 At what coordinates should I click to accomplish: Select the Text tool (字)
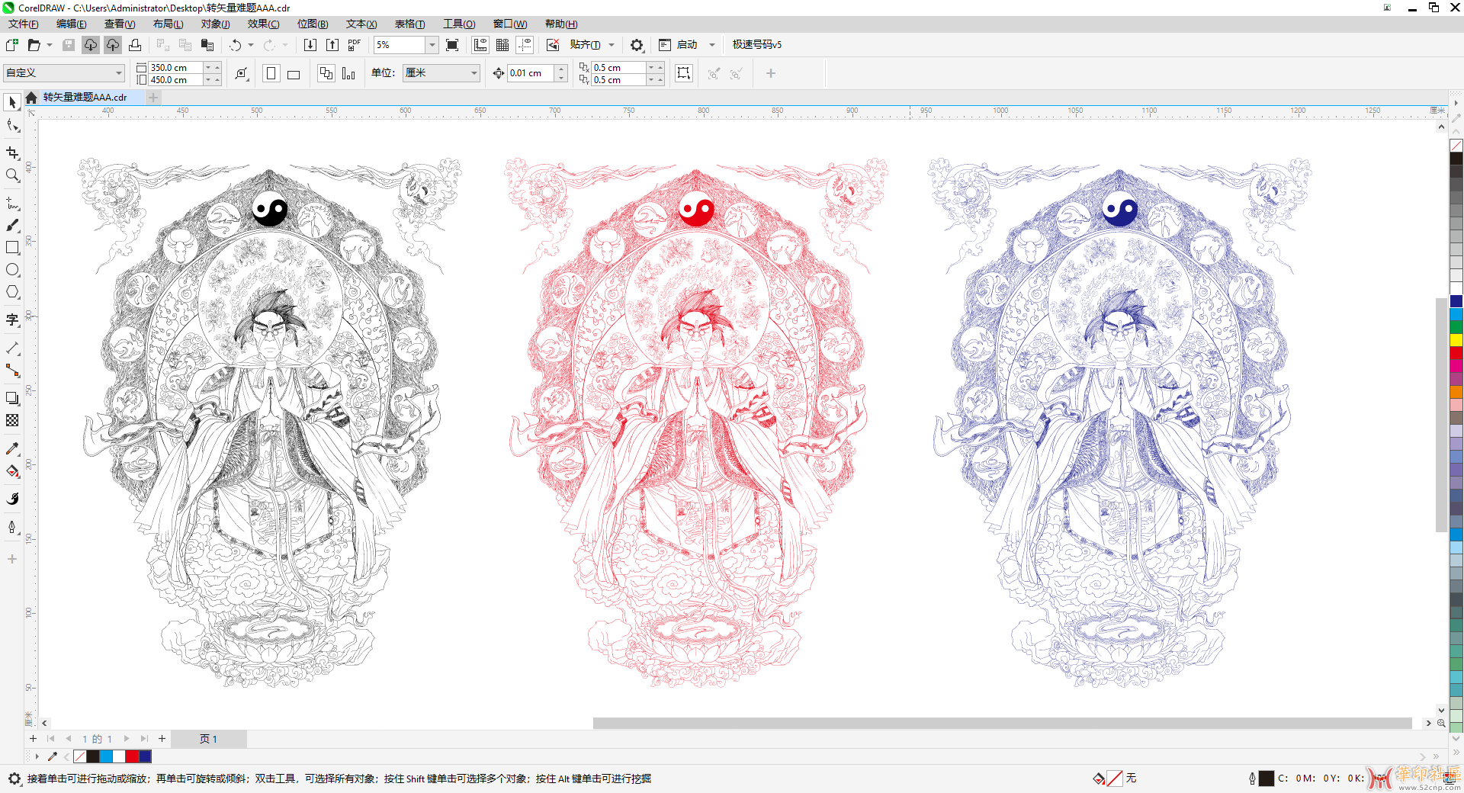point(12,319)
